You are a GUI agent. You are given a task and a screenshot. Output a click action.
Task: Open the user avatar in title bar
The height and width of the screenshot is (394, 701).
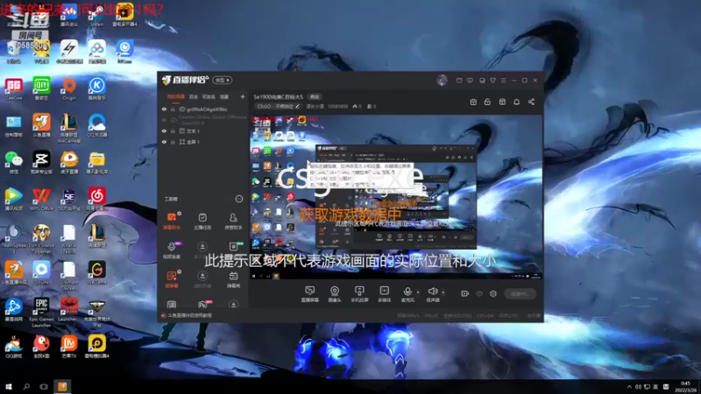[442, 81]
